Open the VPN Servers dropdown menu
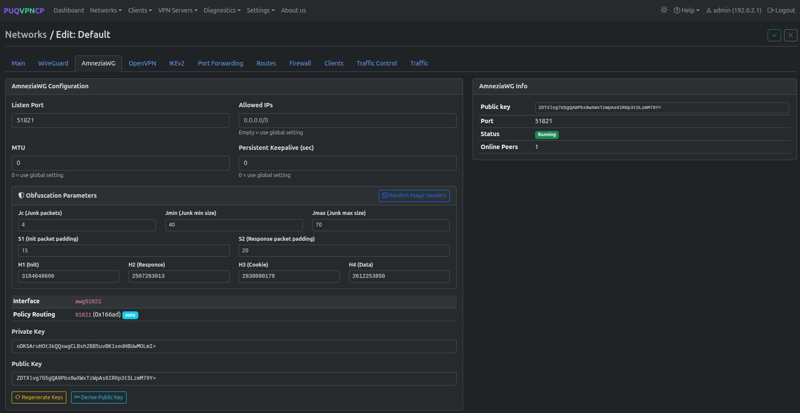The width and height of the screenshot is (800, 413). pos(178,10)
